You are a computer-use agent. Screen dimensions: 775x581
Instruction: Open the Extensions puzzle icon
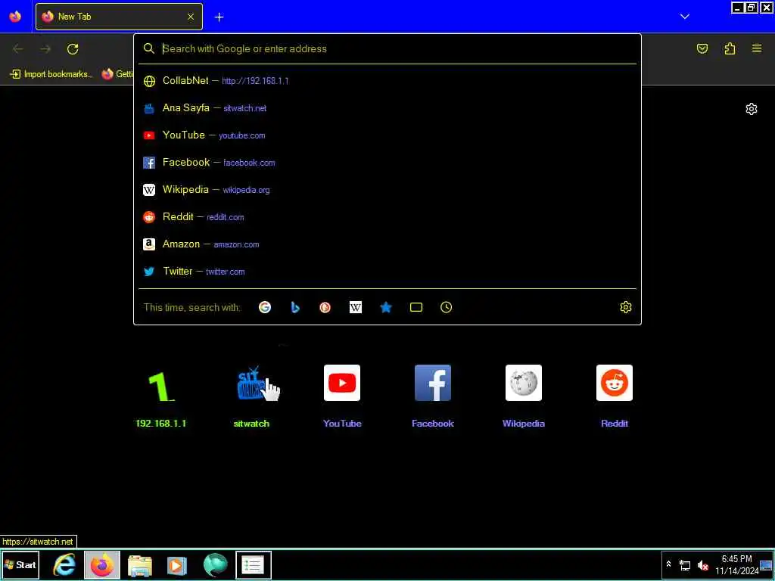tap(730, 48)
